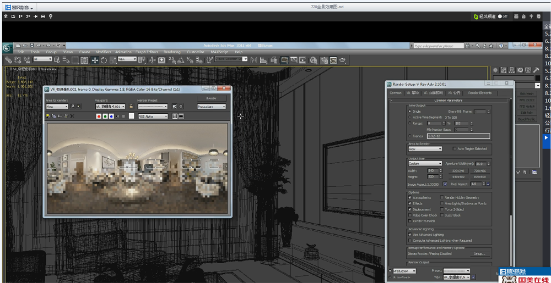Image resolution: width=551 pixels, height=283 pixels.
Task: Click the 720x486 preset button
Action: (x=480, y=170)
